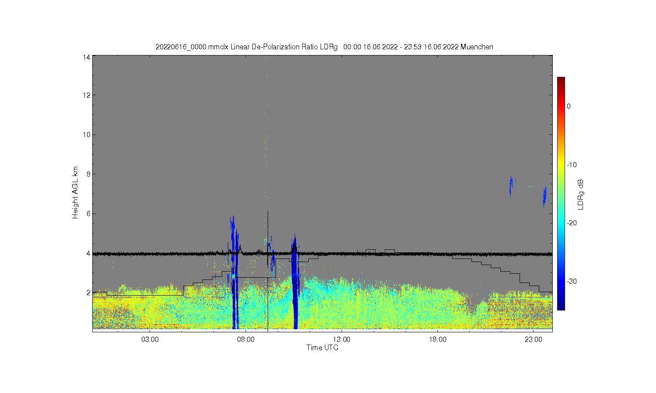Click the 13:00 time tick label

pyautogui.click(x=342, y=340)
